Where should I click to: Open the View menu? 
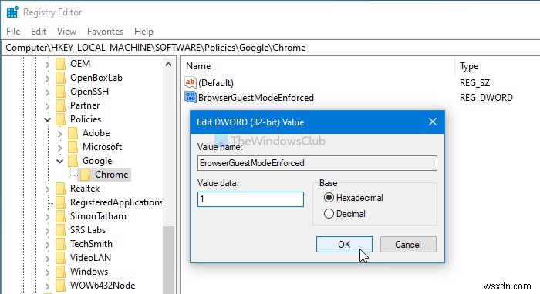pos(66,32)
